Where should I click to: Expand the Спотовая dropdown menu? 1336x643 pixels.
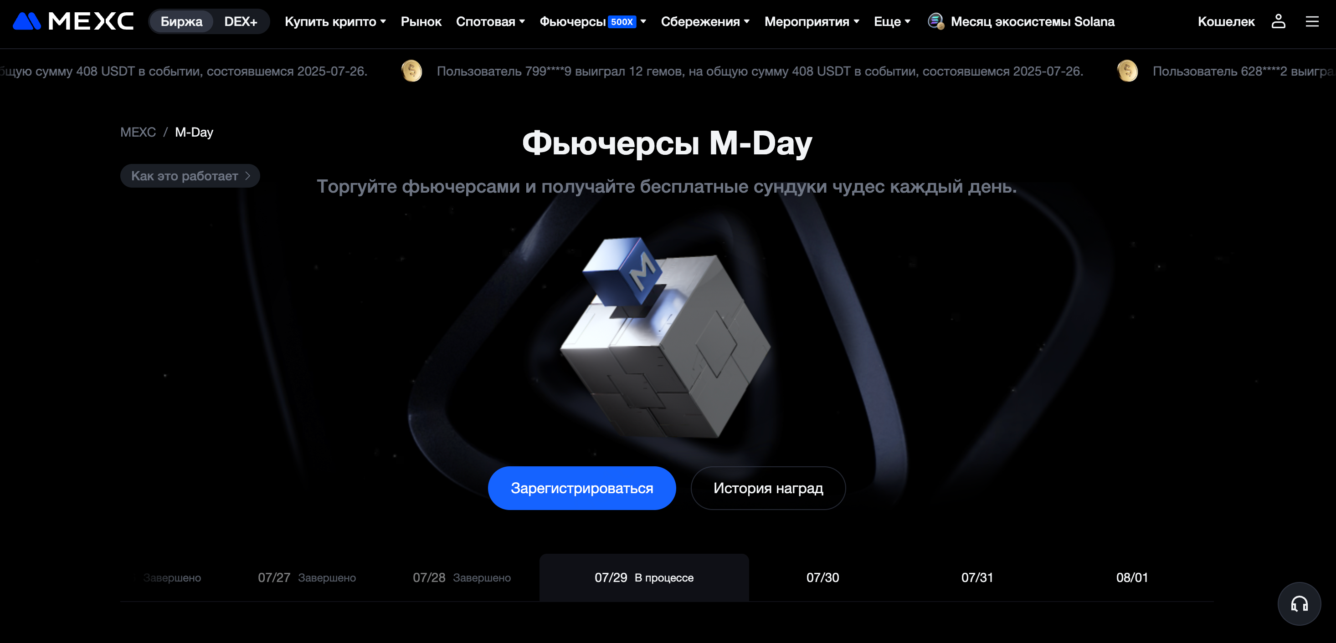[x=491, y=21]
